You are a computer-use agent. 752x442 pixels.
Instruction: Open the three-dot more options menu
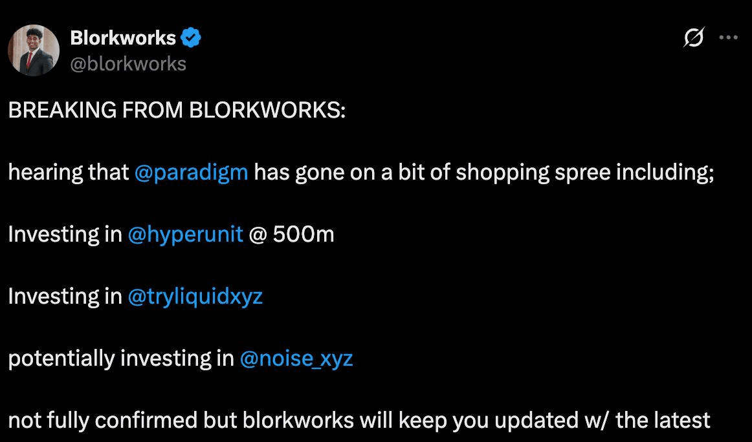click(729, 38)
